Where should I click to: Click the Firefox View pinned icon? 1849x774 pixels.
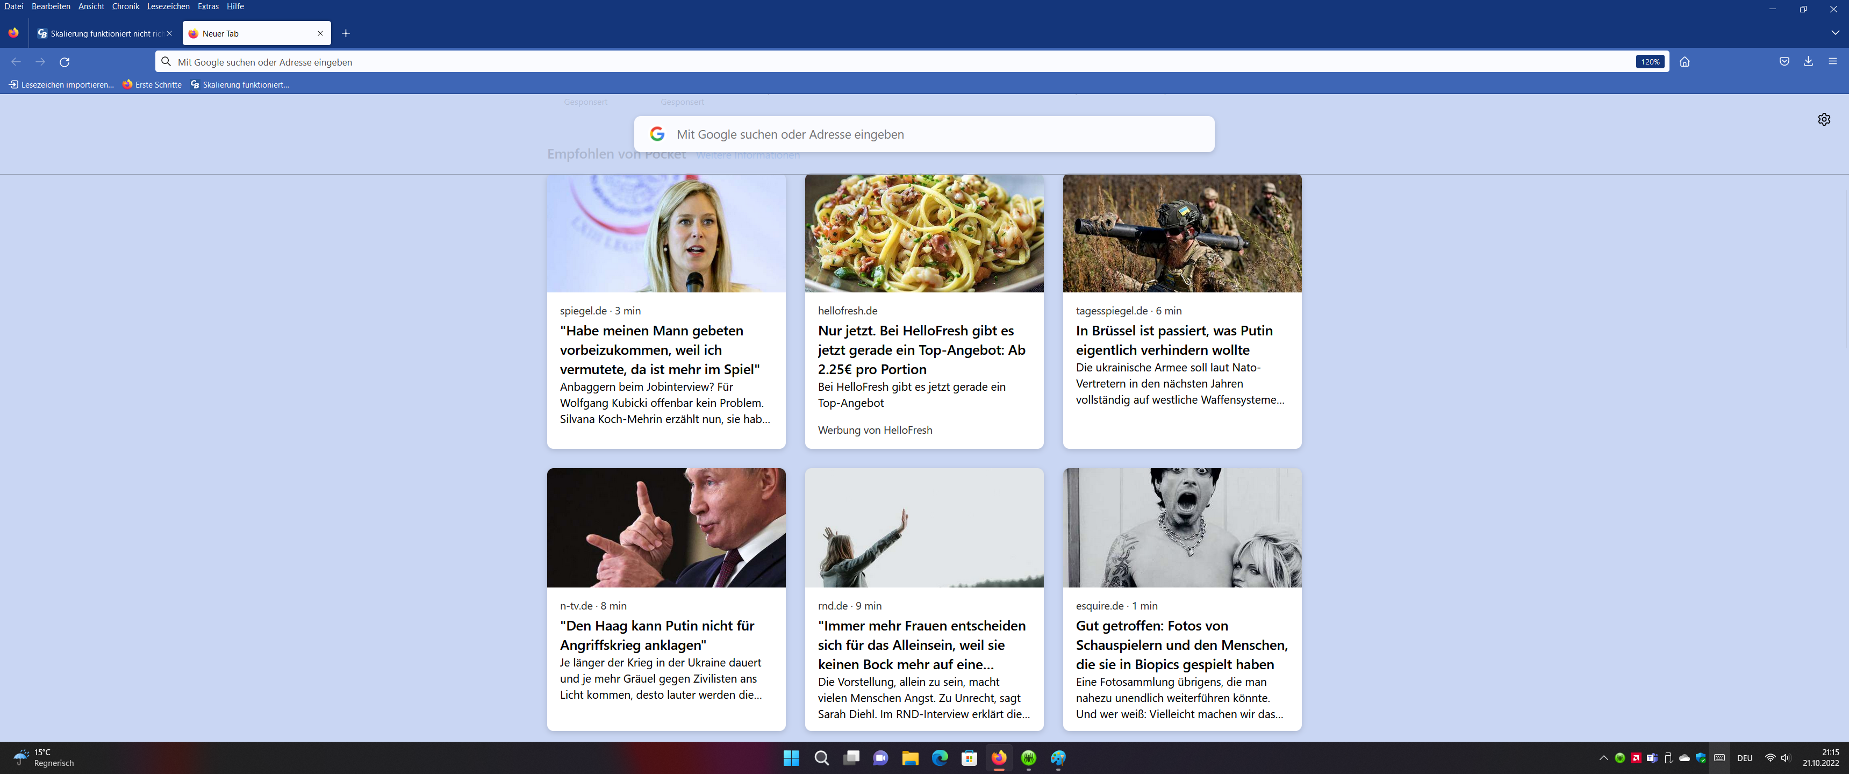pos(13,33)
